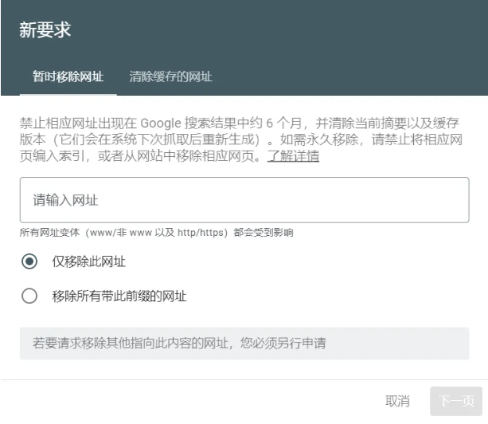The image size is (488, 424).
Task: Click the 新要求 dialog title
Action: tap(45, 30)
